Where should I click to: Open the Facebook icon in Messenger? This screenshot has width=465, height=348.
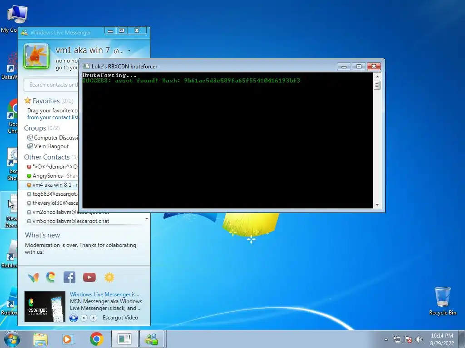coord(69,278)
